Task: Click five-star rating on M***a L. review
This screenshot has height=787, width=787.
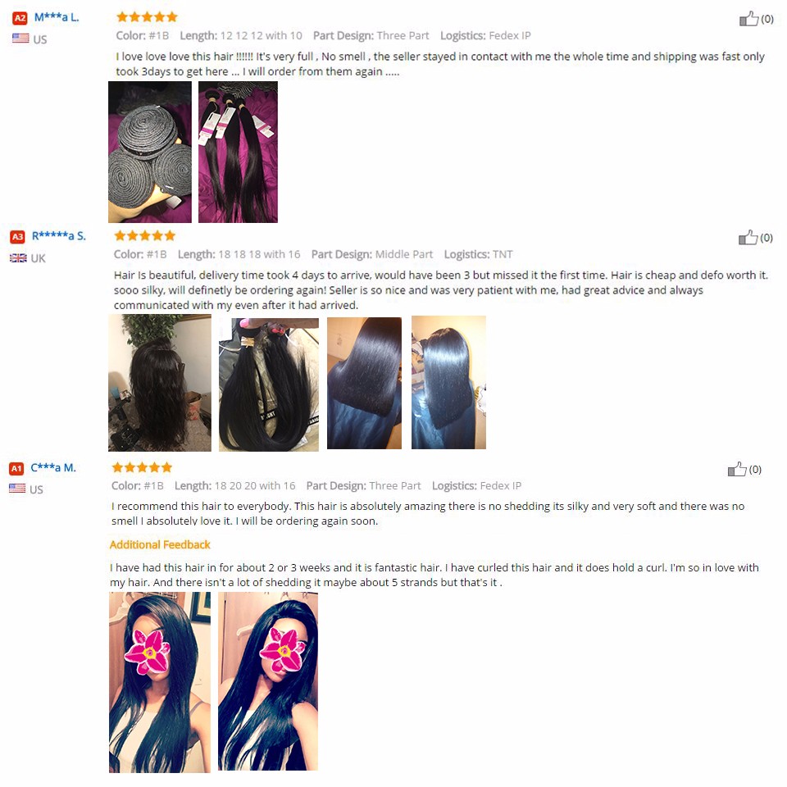Action: click(x=147, y=17)
